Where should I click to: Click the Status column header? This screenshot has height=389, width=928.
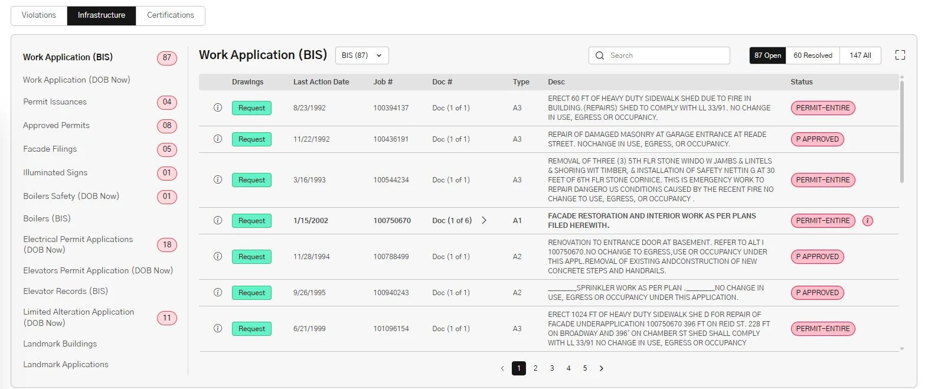coord(802,82)
